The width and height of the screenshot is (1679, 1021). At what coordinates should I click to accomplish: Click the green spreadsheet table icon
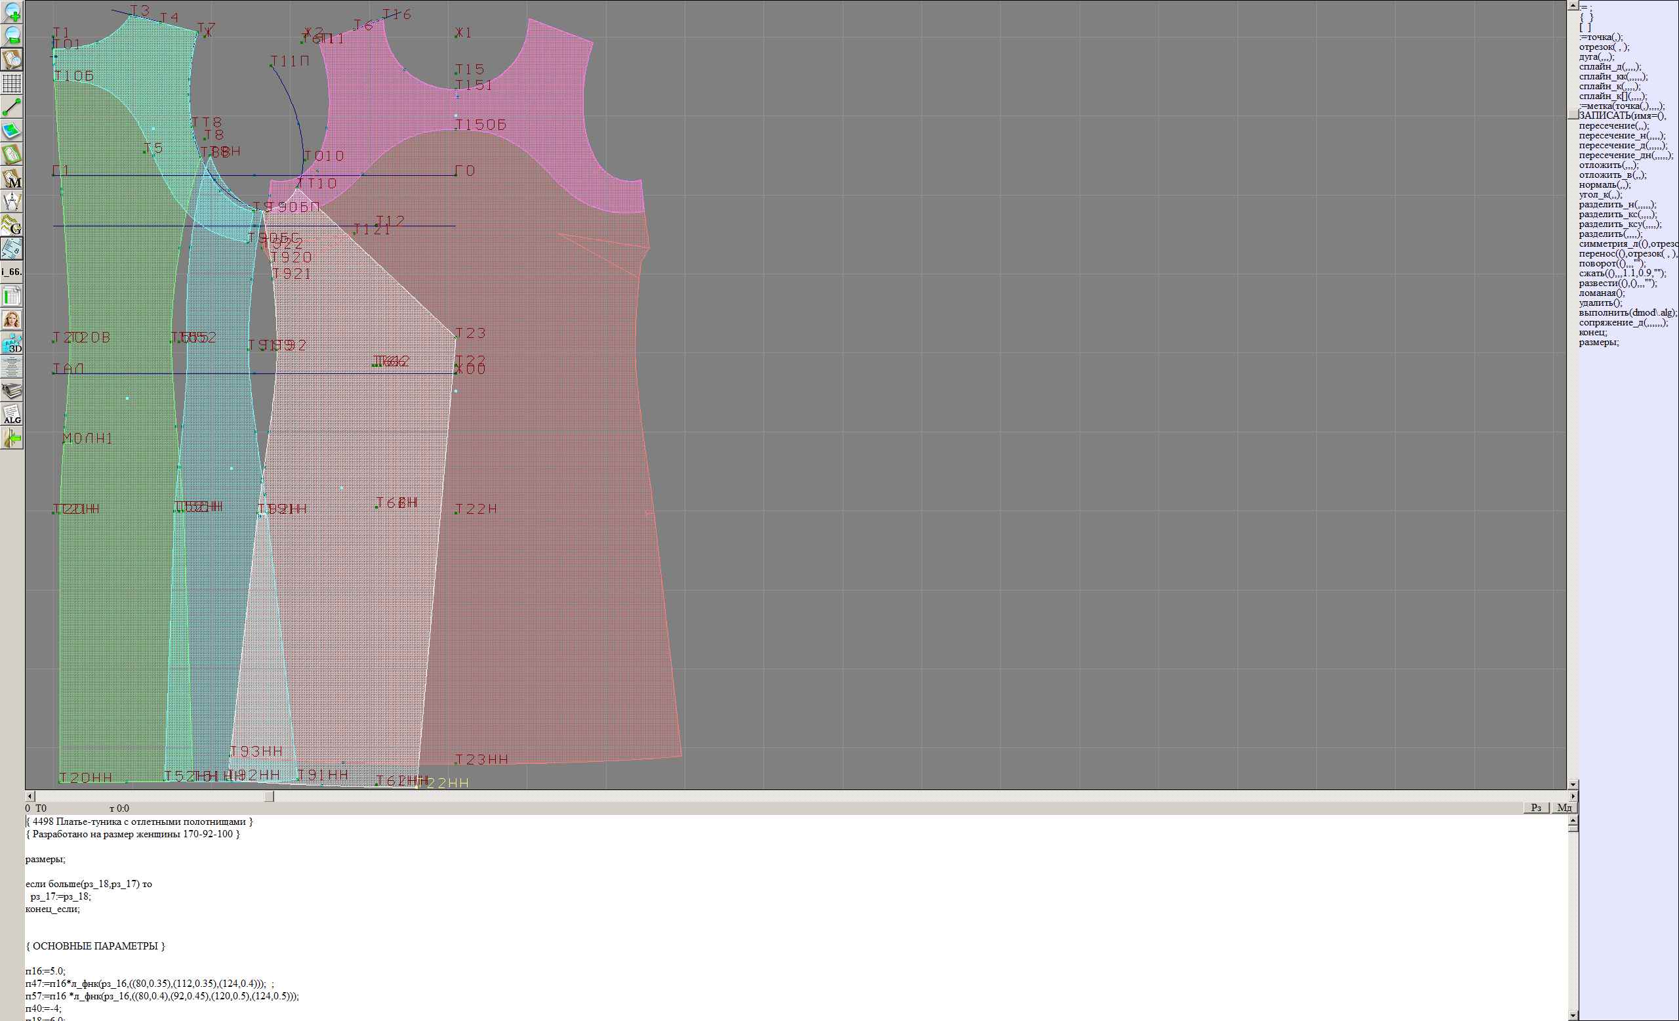12,296
